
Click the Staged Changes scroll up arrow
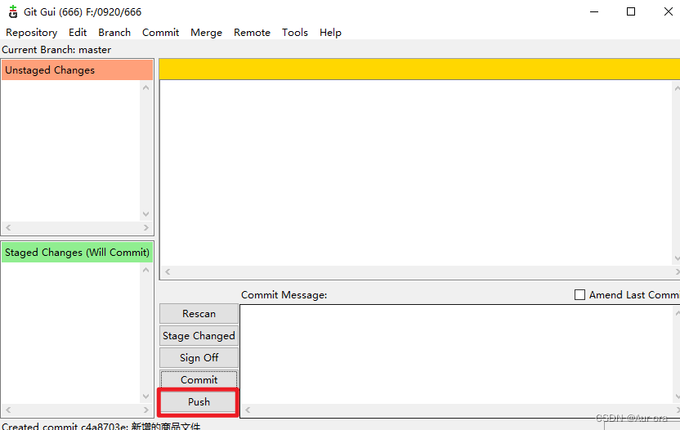(145, 270)
